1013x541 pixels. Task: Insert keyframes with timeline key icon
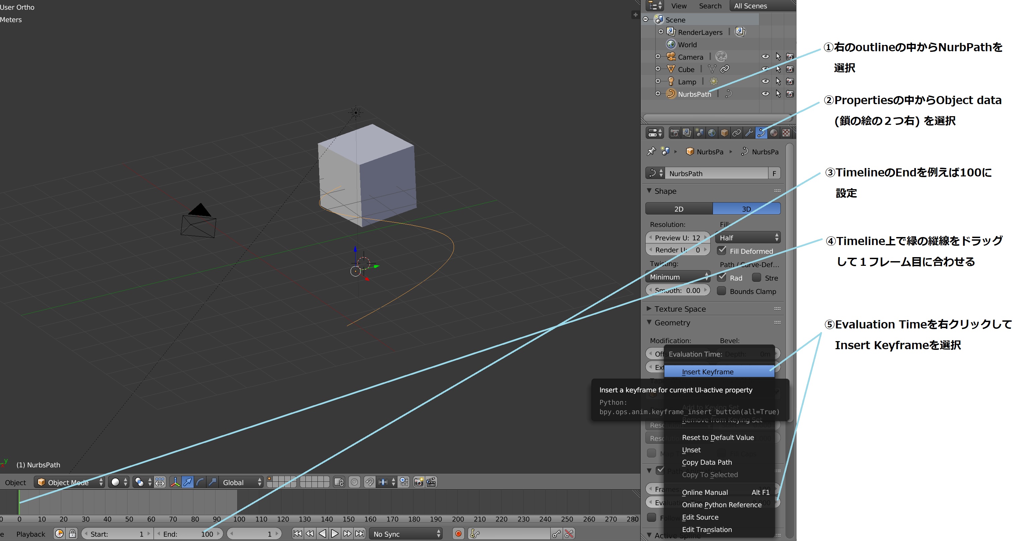tap(556, 534)
